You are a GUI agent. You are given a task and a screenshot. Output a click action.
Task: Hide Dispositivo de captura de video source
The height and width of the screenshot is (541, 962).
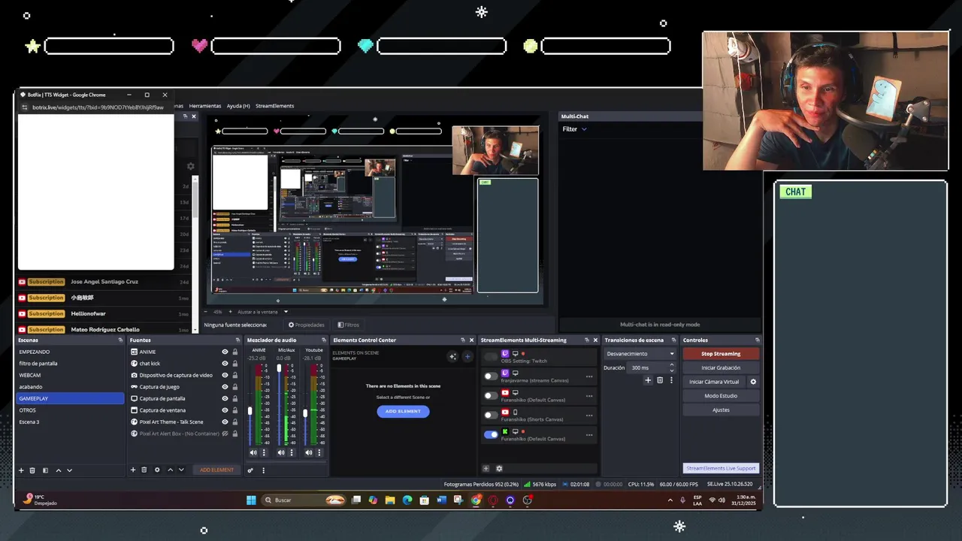coord(225,375)
